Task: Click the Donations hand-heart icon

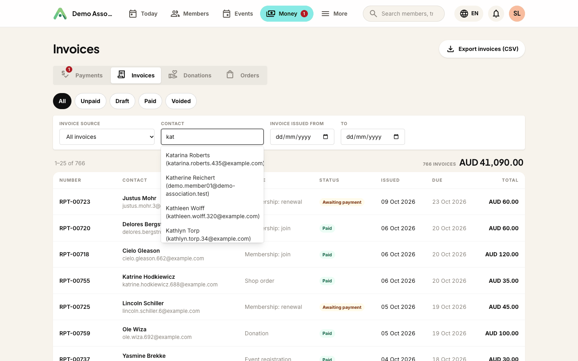Action: tap(173, 75)
